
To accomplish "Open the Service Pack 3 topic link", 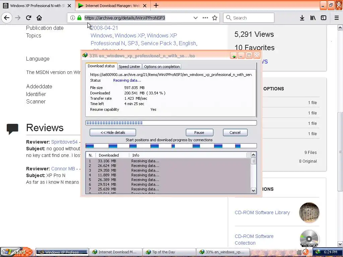I will click(158, 43).
